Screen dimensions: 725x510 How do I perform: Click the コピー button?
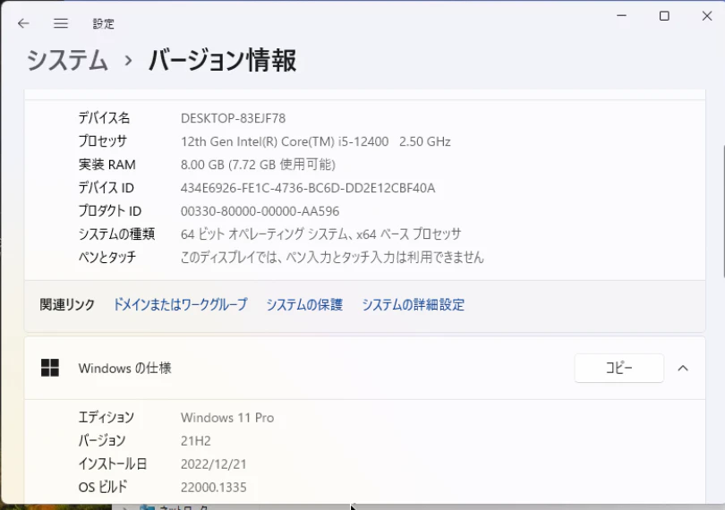pos(619,368)
